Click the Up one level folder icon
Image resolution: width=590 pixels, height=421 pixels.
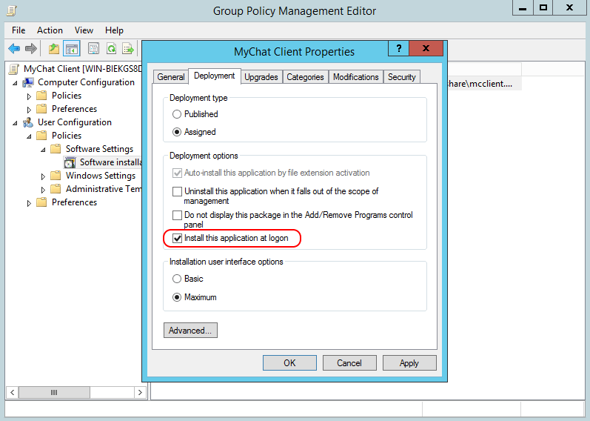53,49
